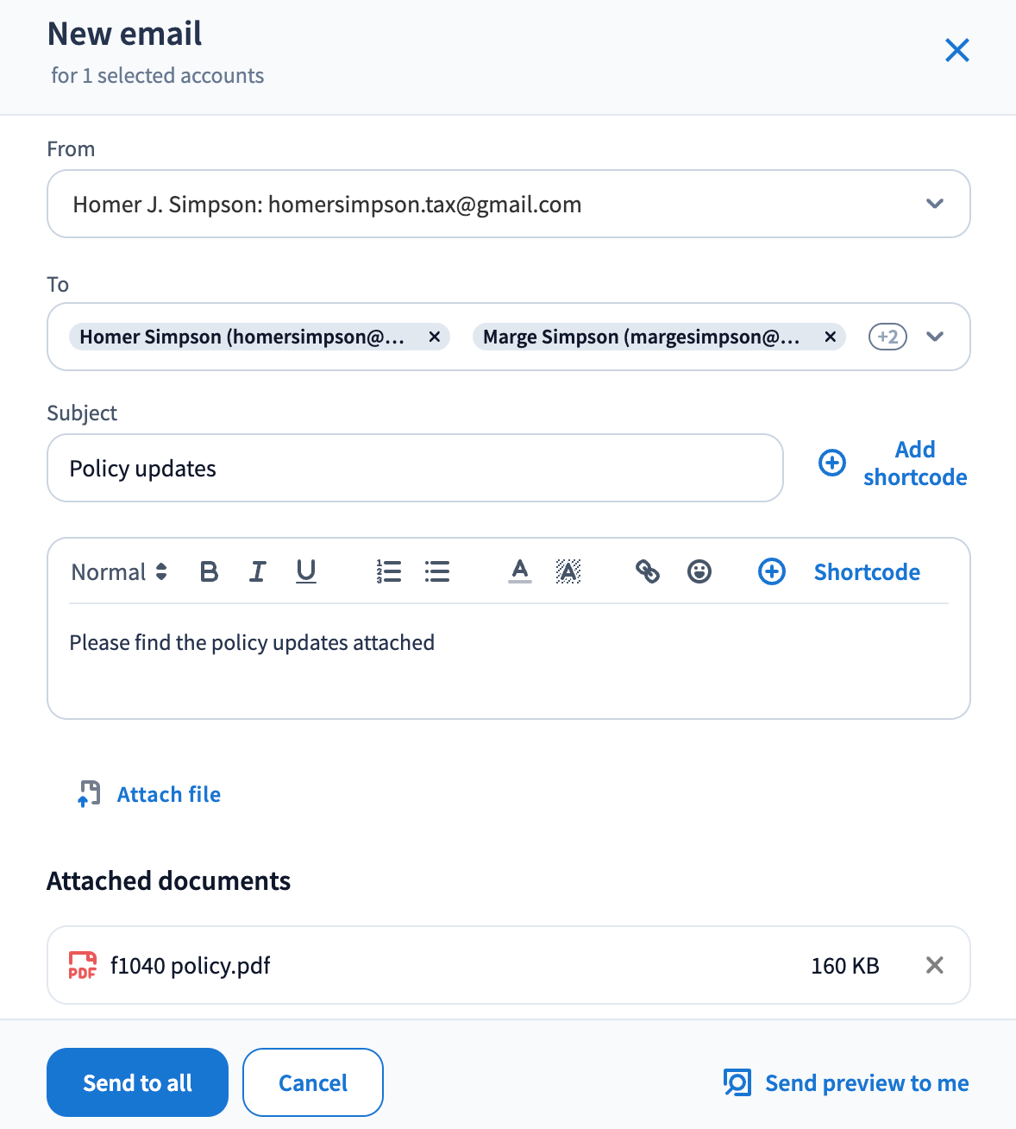Expand the From sender dropdown
The height and width of the screenshot is (1129, 1016).
tap(935, 204)
